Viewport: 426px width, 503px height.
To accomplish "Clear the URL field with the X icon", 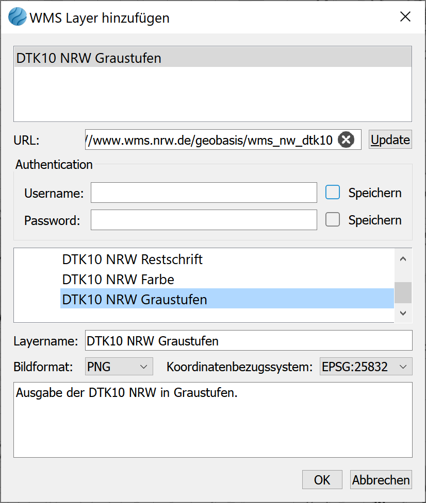I will point(346,140).
